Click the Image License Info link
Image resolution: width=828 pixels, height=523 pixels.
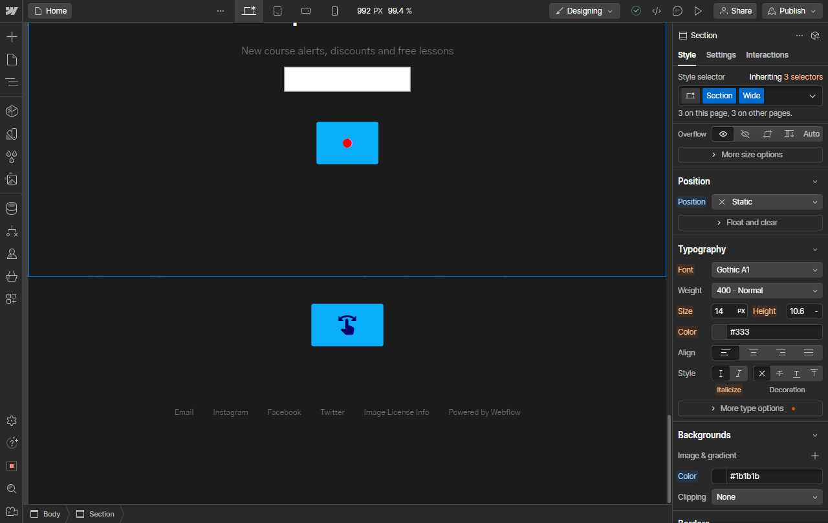(x=397, y=412)
